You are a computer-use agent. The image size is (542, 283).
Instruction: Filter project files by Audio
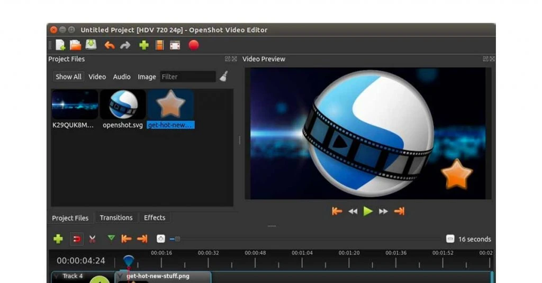tap(122, 77)
